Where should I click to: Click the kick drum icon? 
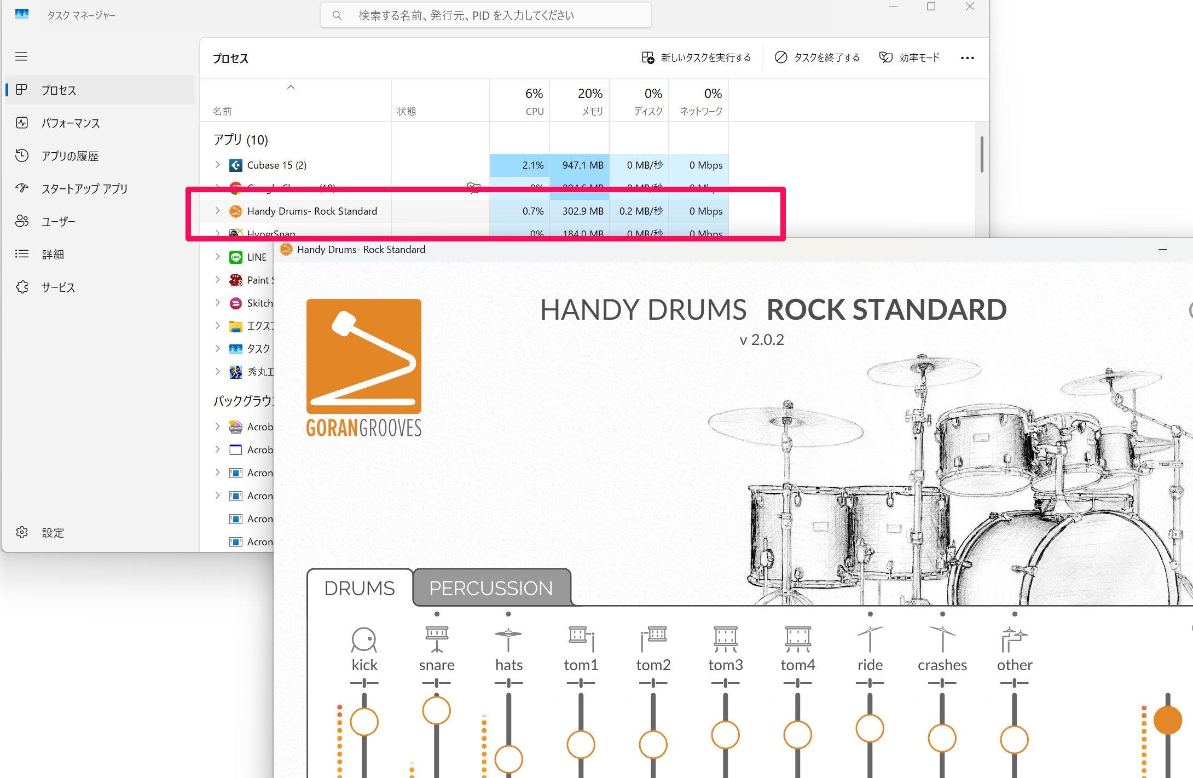[364, 639]
